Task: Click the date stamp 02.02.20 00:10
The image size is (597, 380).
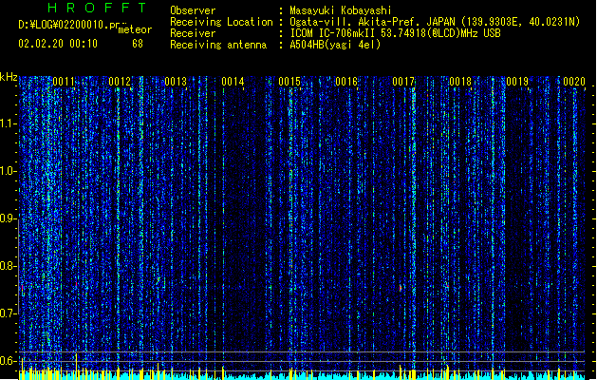Action: coord(58,44)
